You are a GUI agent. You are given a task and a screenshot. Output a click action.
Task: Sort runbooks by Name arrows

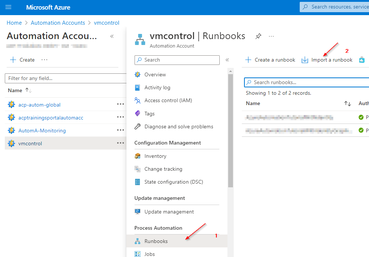point(348,103)
